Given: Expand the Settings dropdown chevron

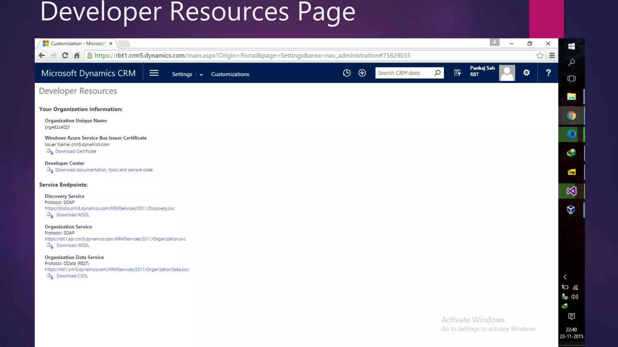Looking at the screenshot, I should [x=201, y=74].
